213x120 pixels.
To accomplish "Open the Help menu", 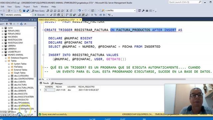I will (x=54, y=7).
